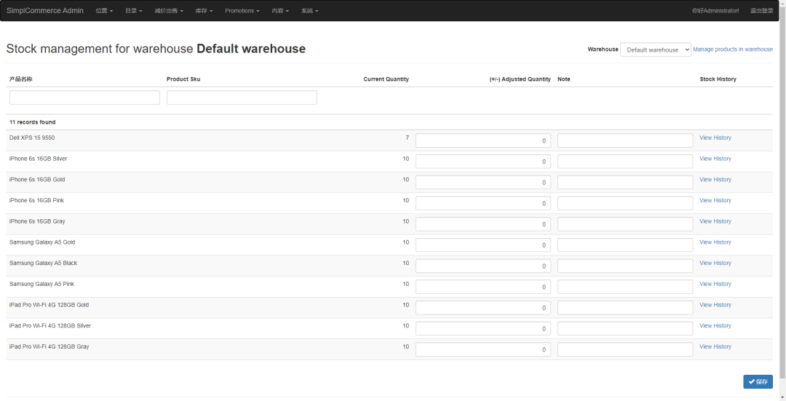Expand the 内容 menu
786x401 pixels.
(x=280, y=10)
